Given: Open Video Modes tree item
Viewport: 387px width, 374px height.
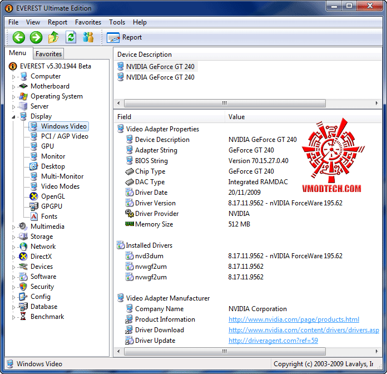Looking at the screenshot, I should click(x=60, y=186).
